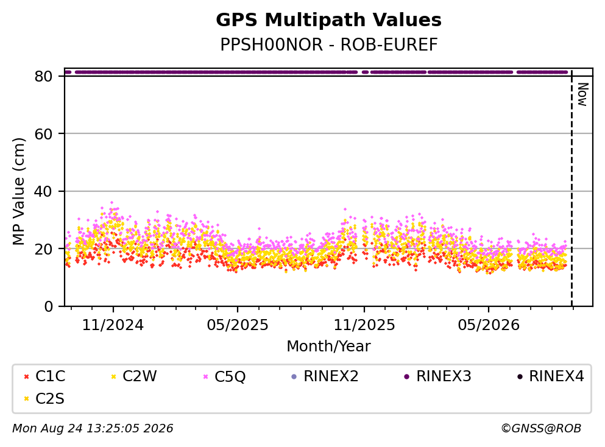This screenshot has height=447, width=605.
Task: Click the 05/2026 x-axis tick label
Action: coord(489,325)
